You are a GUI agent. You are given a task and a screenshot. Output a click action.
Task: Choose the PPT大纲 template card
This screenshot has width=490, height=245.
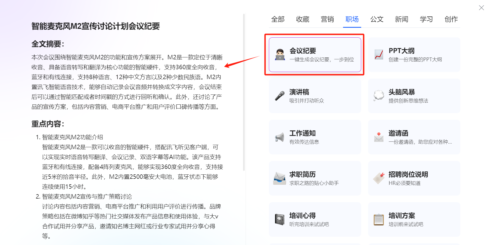point(414,55)
